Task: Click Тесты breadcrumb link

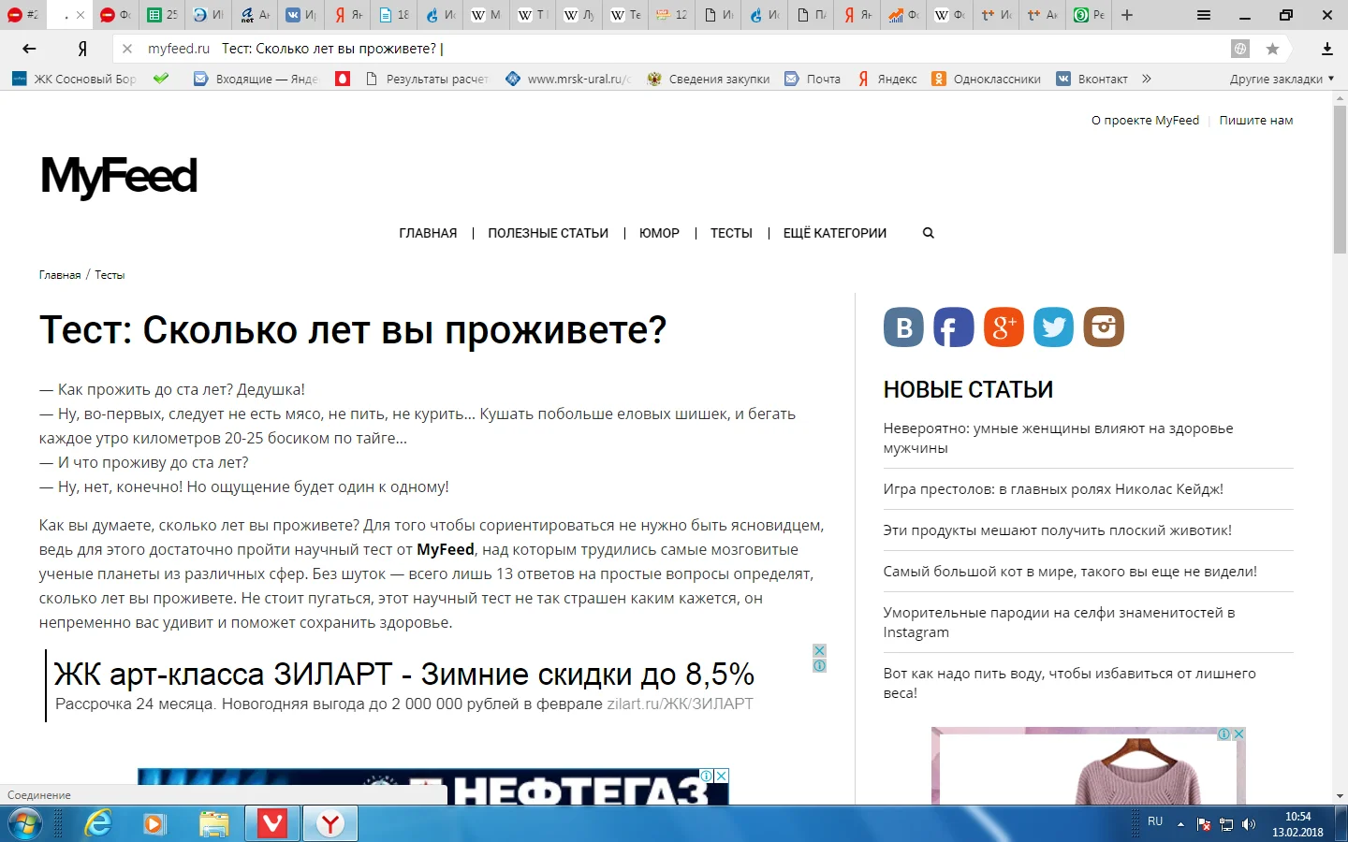Action: 110,275
